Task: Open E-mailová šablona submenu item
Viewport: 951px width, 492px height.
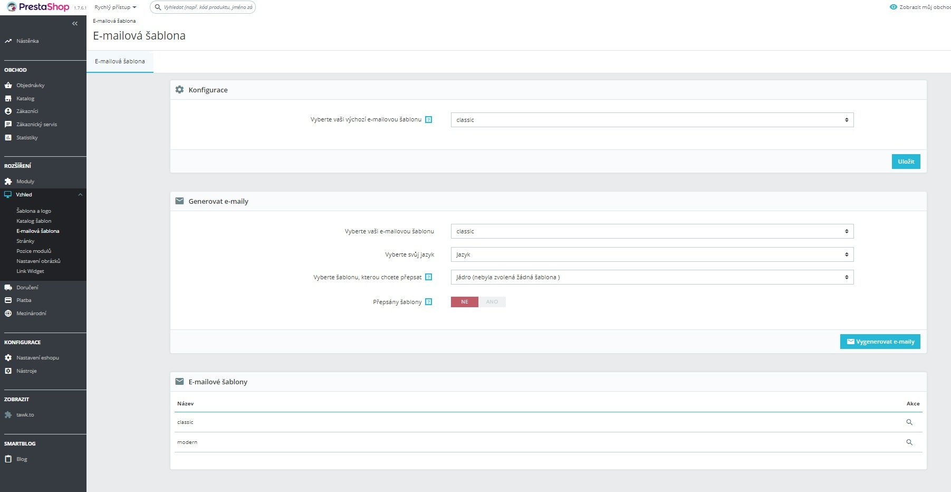Action: coord(38,231)
